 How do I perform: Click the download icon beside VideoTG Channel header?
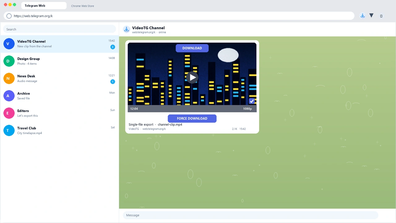126,29
